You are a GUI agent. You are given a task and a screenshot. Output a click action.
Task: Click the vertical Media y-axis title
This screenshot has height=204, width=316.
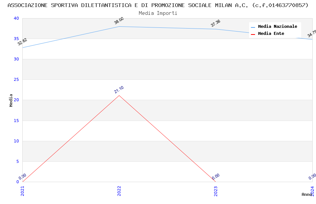(11, 100)
